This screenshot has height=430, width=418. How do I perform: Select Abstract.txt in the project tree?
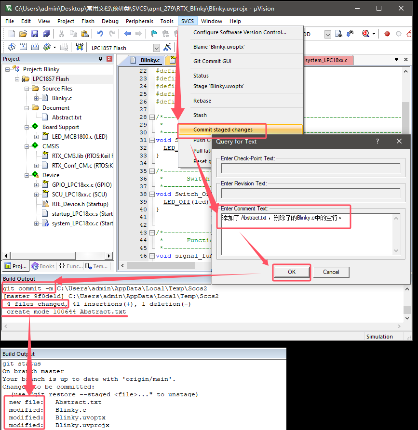(x=67, y=117)
